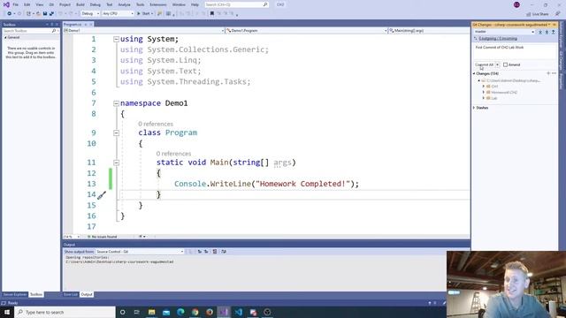Click the Type here to search box
This screenshot has height=318, width=566.
(x=65, y=312)
